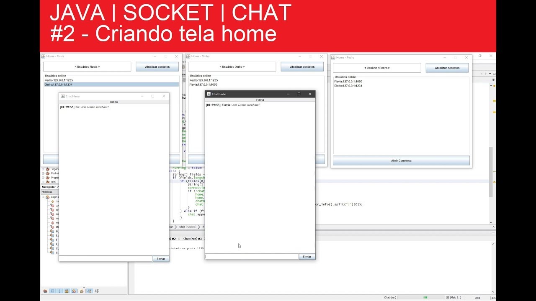Click the split editor icon below the tabs
The image size is (536, 301).
pos(494,80)
